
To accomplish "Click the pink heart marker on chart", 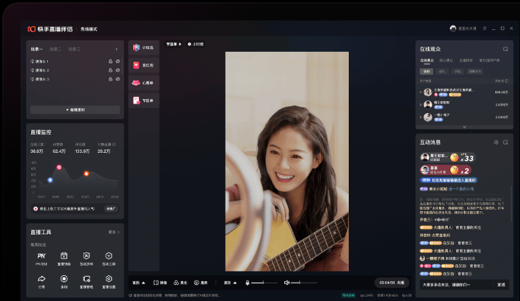I will point(59,167).
